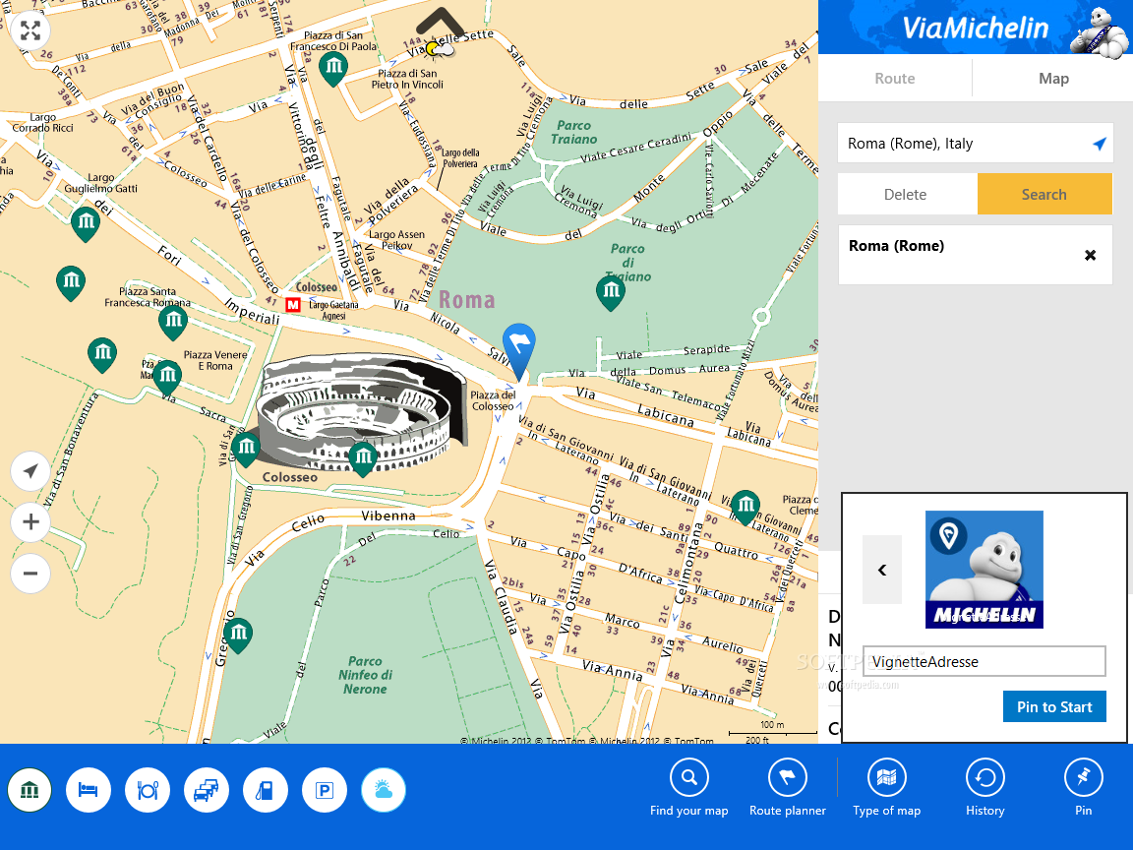Center map on current location
The width and height of the screenshot is (1133, 850).
(30, 471)
